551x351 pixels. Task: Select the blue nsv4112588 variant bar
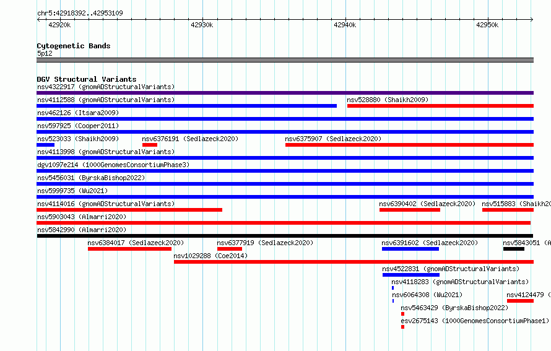[x=186, y=106]
